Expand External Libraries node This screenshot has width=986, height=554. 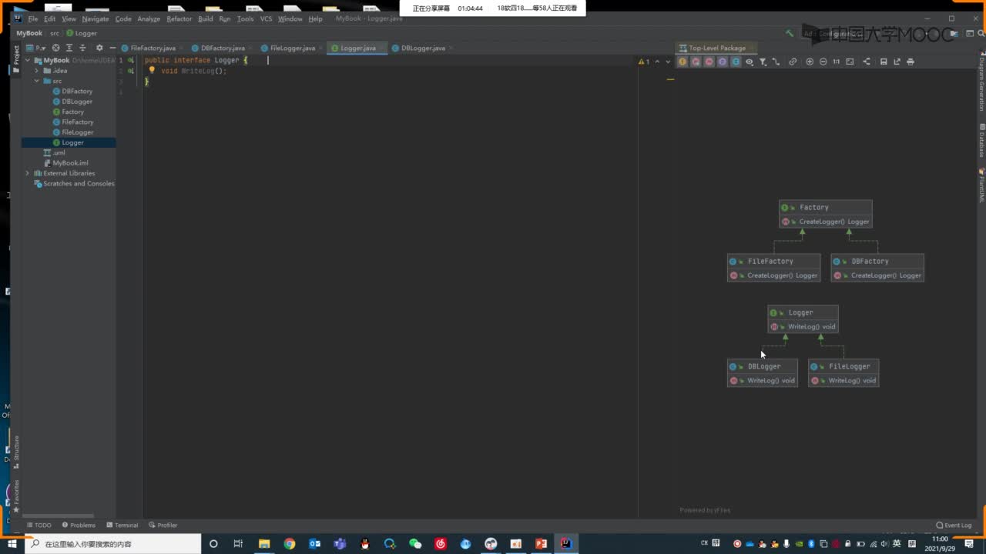tap(28, 173)
